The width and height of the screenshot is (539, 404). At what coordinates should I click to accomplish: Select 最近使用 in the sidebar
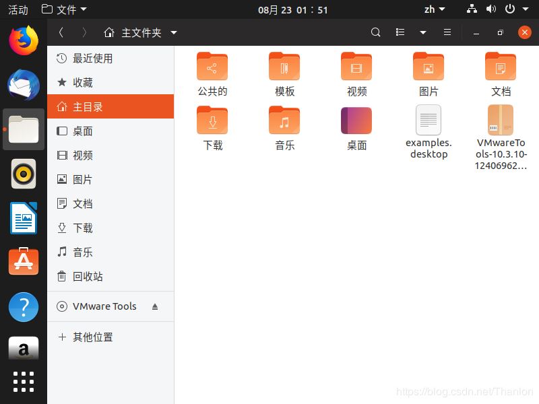click(x=92, y=59)
